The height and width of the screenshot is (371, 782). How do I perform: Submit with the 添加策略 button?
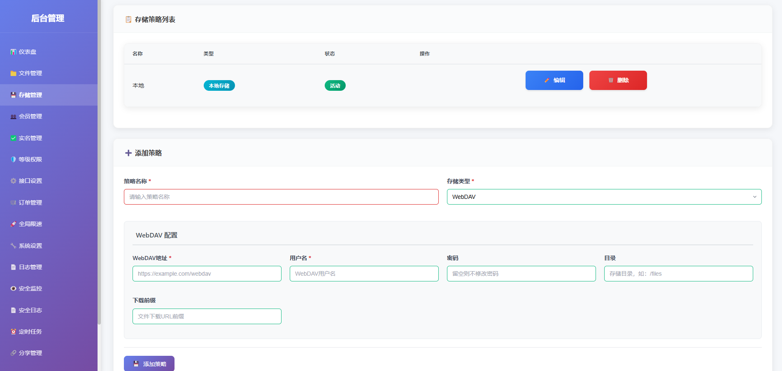click(x=149, y=364)
